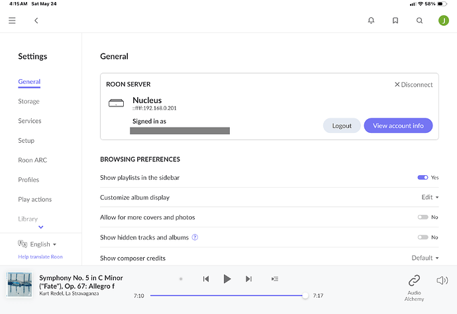Click the seek bar handle knob
457x314 pixels.
305,295
